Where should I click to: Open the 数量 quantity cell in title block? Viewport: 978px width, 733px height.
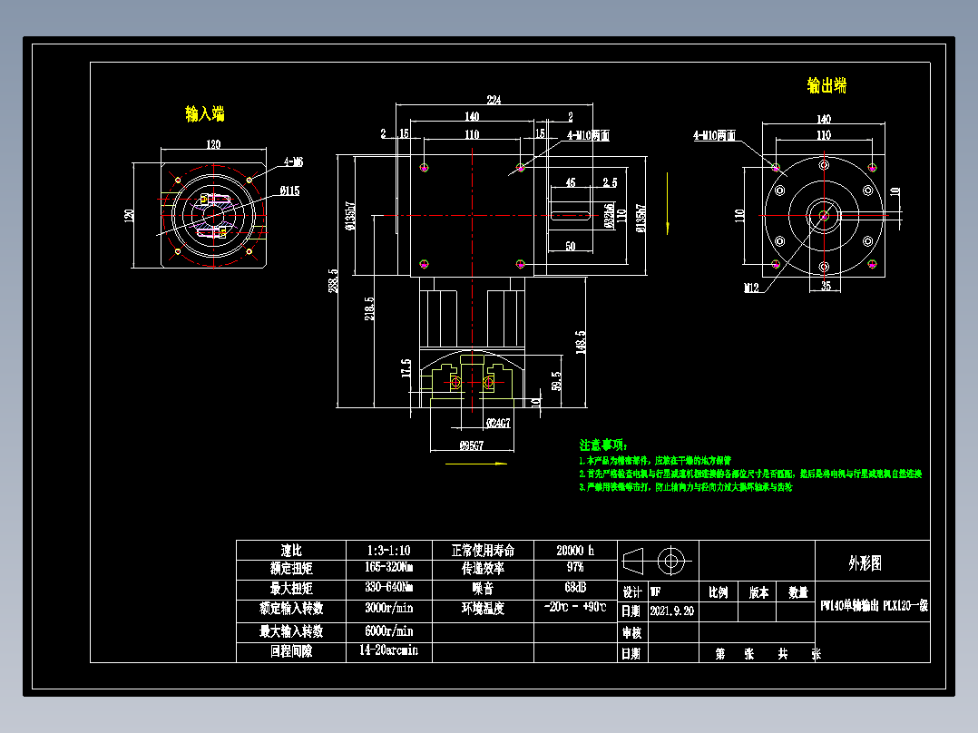point(799,591)
